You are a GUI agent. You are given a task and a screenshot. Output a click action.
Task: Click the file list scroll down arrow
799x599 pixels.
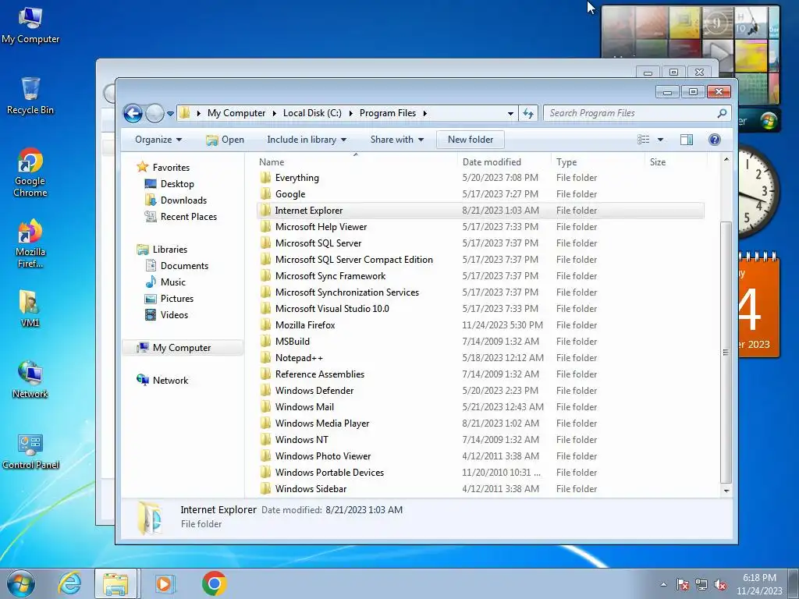726,491
